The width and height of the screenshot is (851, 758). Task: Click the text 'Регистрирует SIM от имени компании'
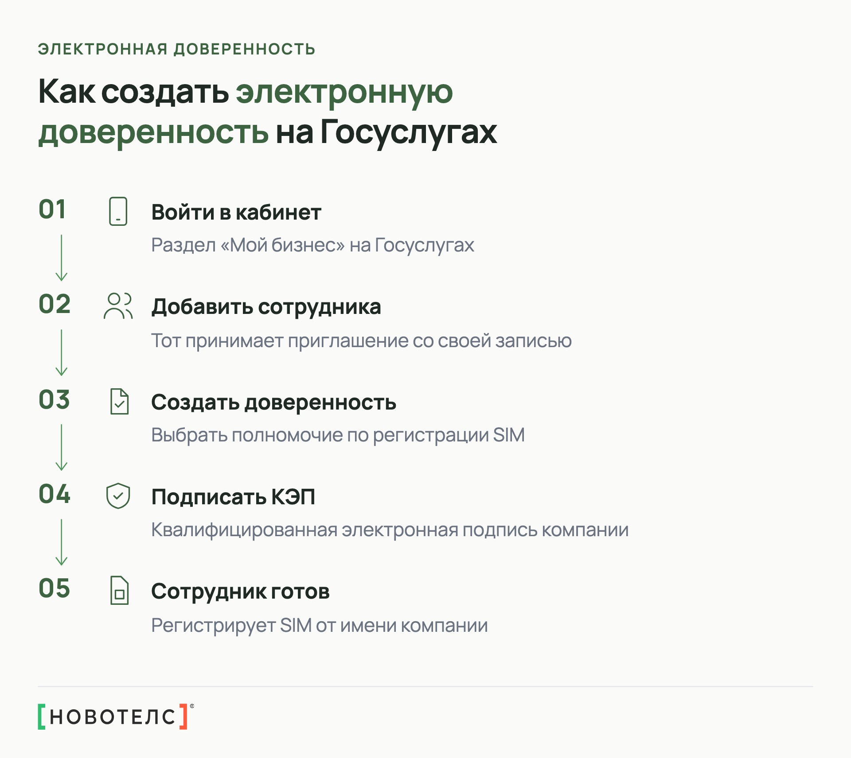(319, 626)
